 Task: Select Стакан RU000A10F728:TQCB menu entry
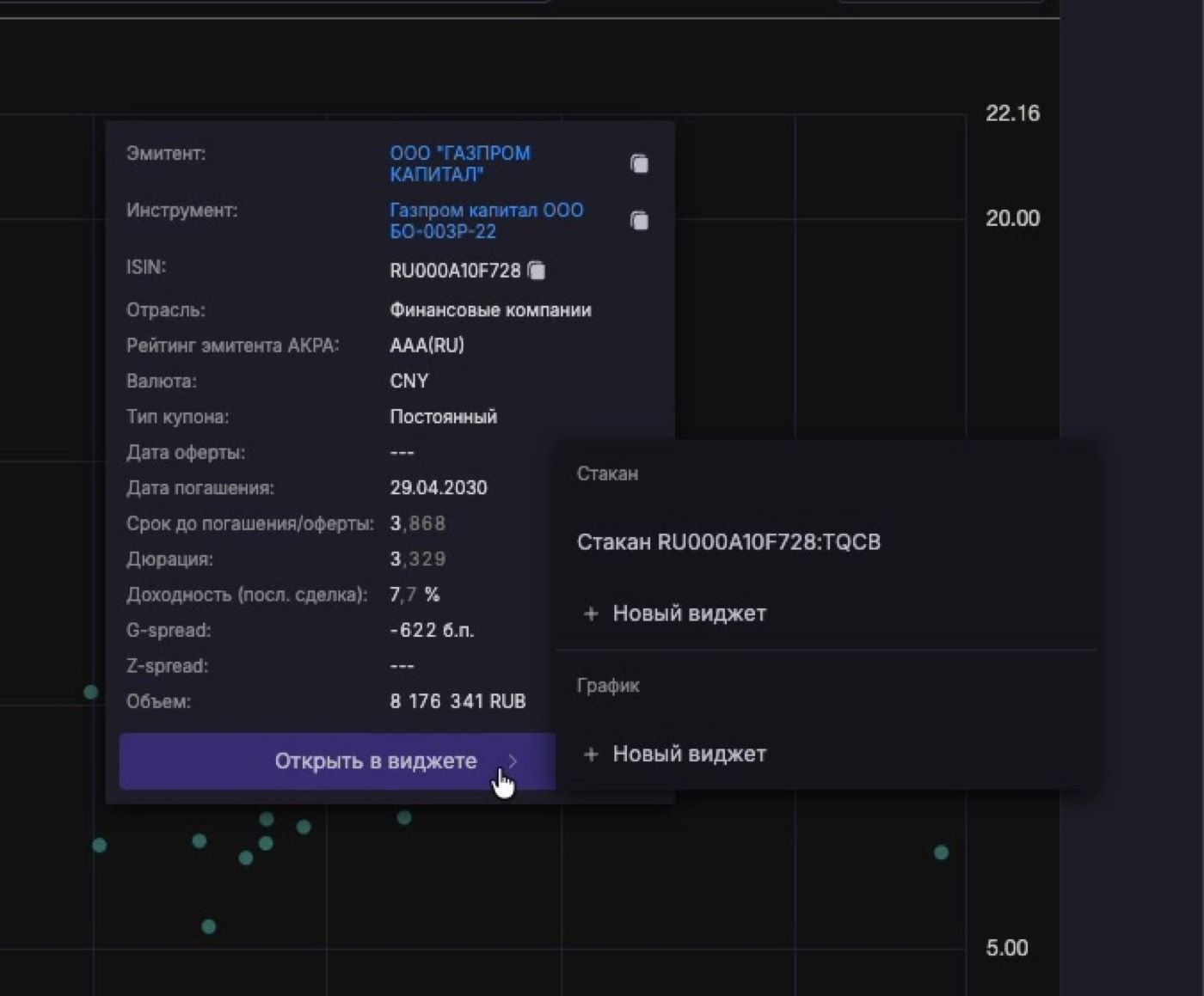coord(728,542)
